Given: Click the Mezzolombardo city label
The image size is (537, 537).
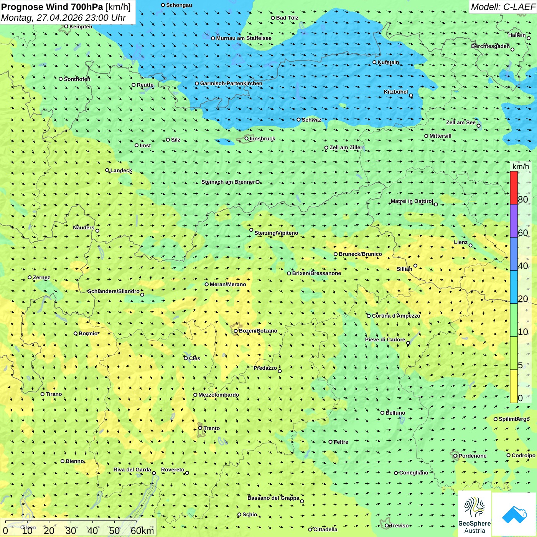Looking at the screenshot, I should [x=219, y=395].
